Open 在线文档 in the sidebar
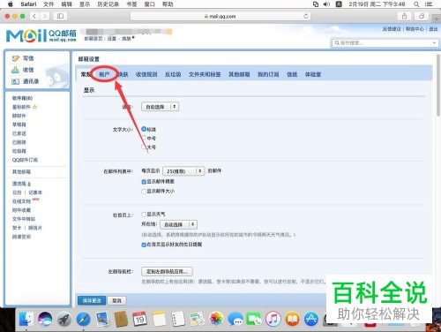 point(21,201)
